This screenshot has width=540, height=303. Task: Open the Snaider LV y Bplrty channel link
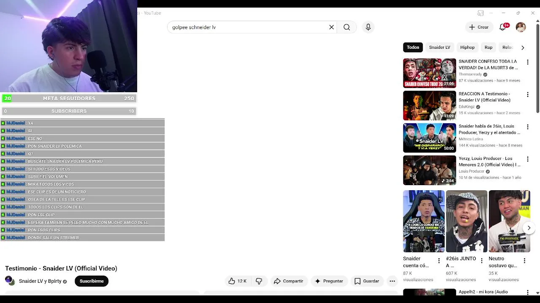(x=40, y=281)
